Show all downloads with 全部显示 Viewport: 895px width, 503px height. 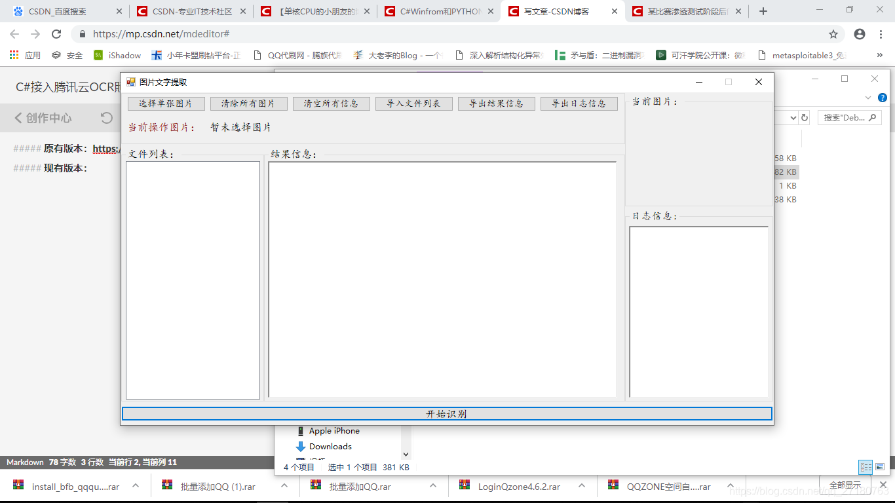(x=845, y=485)
